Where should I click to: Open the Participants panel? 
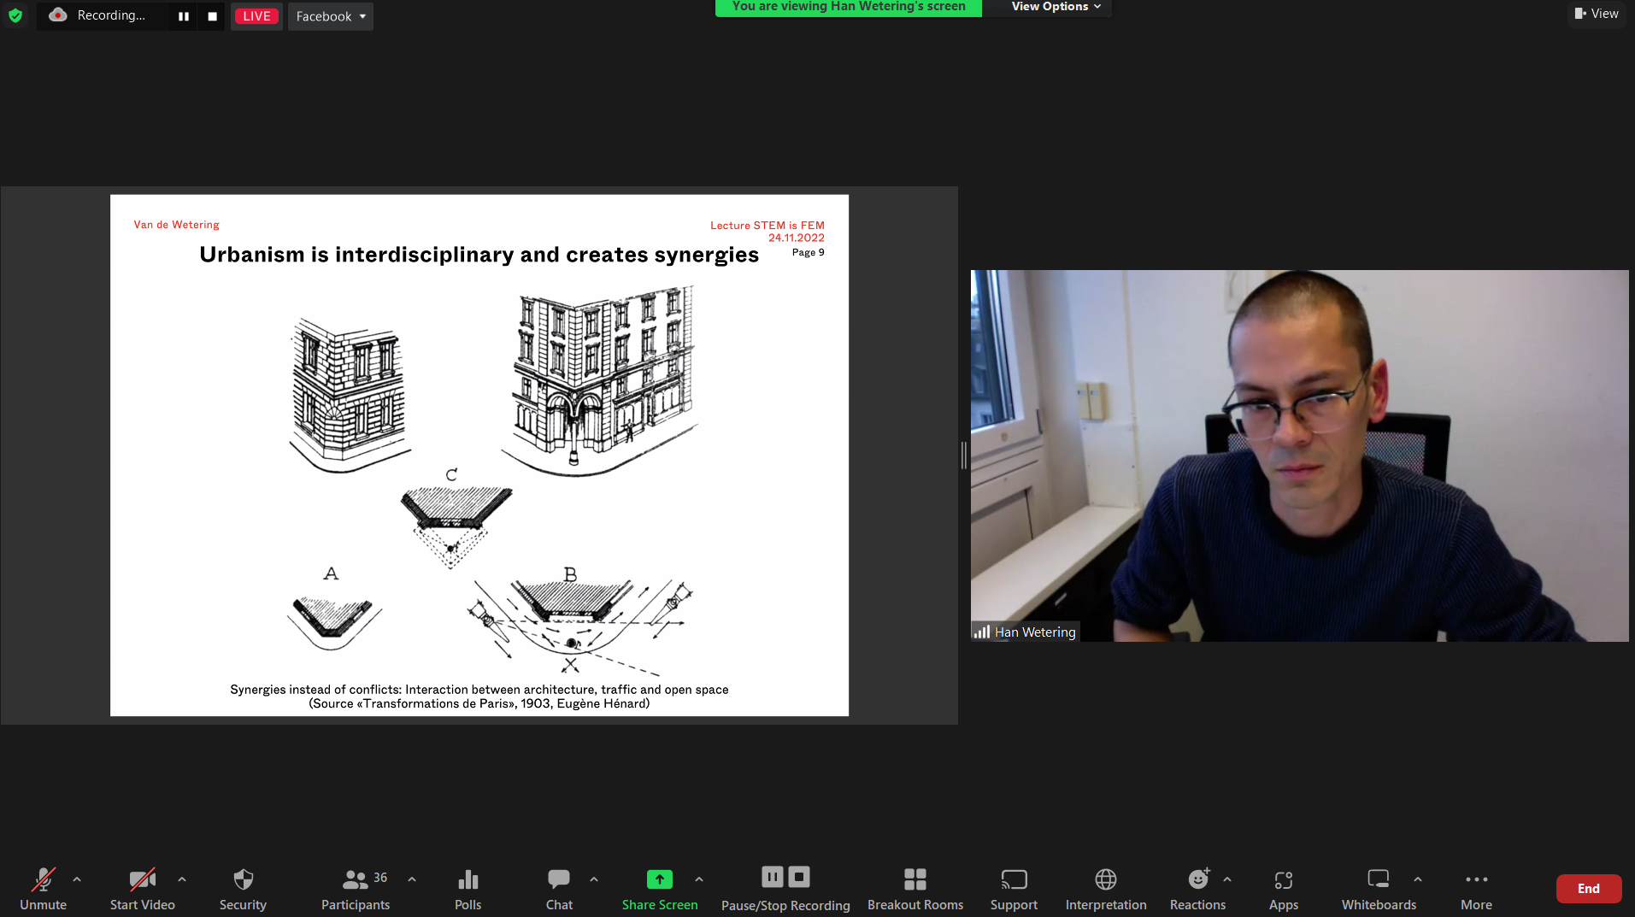pyautogui.click(x=356, y=889)
